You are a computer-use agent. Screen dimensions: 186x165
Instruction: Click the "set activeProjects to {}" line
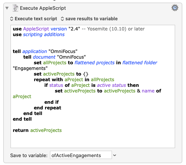[x=61, y=74]
